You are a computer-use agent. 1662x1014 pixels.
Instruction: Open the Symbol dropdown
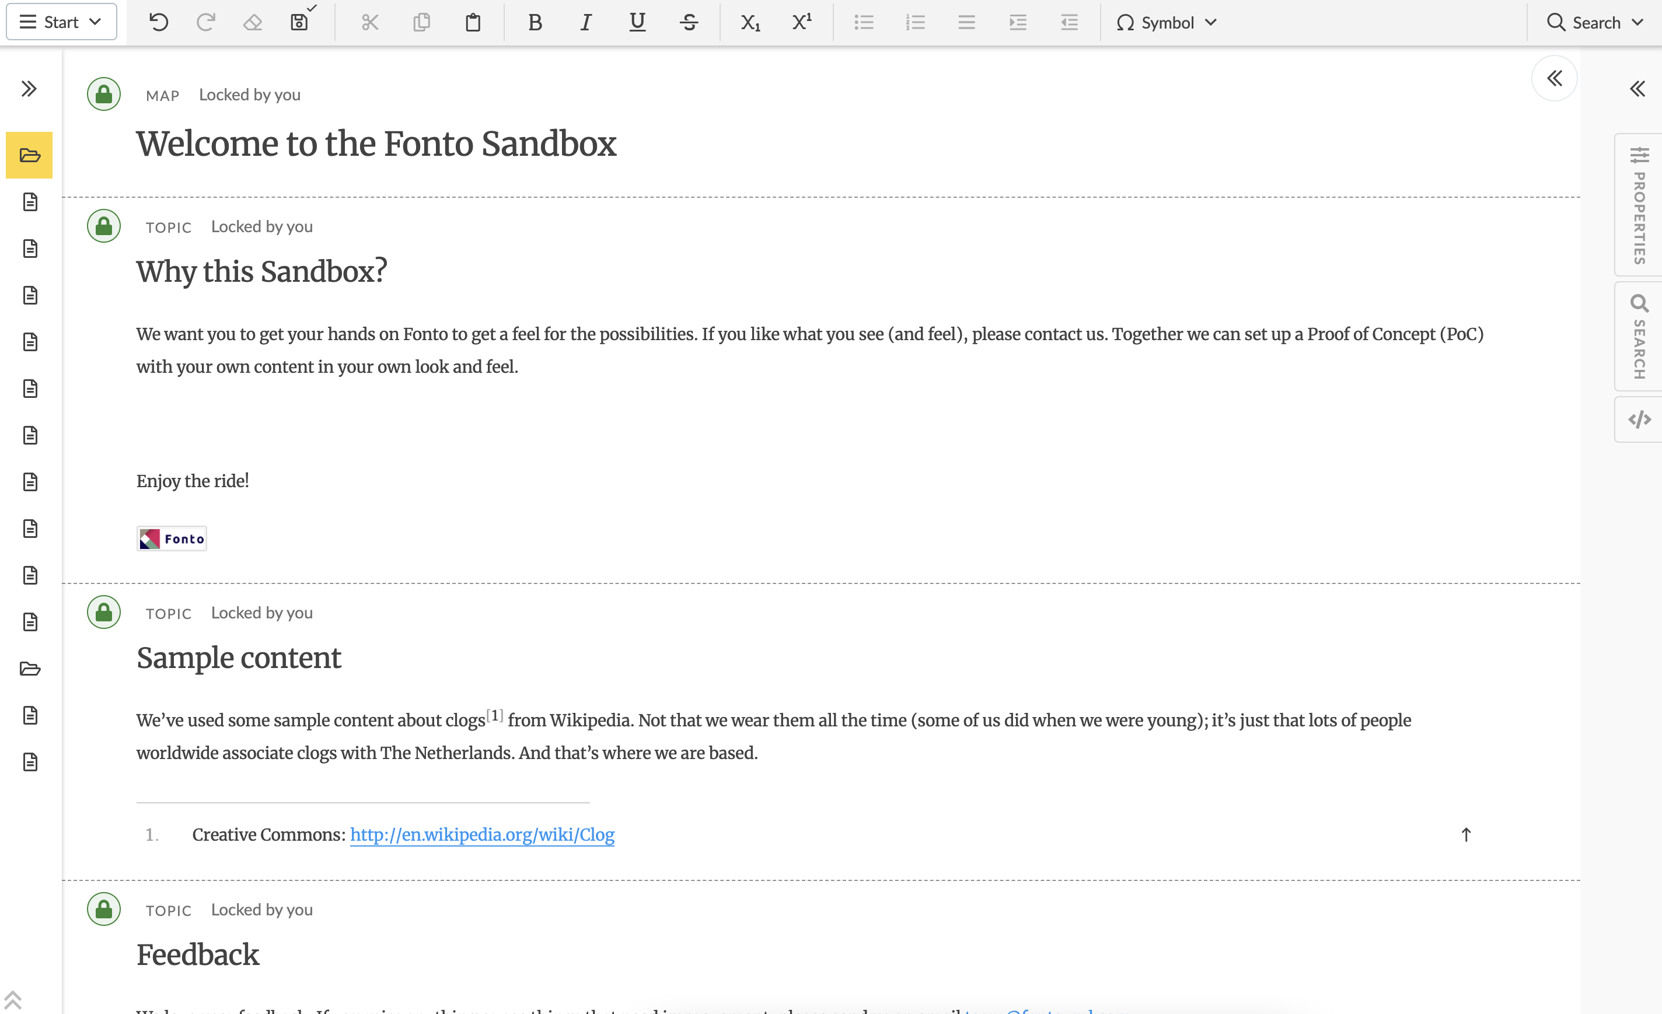[1166, 22]
